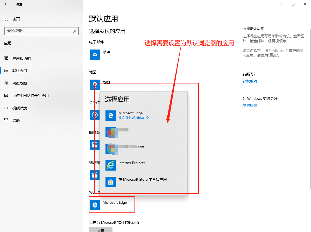Open the 获取帮助 link
311x232 pixels.
click(249, 81)
